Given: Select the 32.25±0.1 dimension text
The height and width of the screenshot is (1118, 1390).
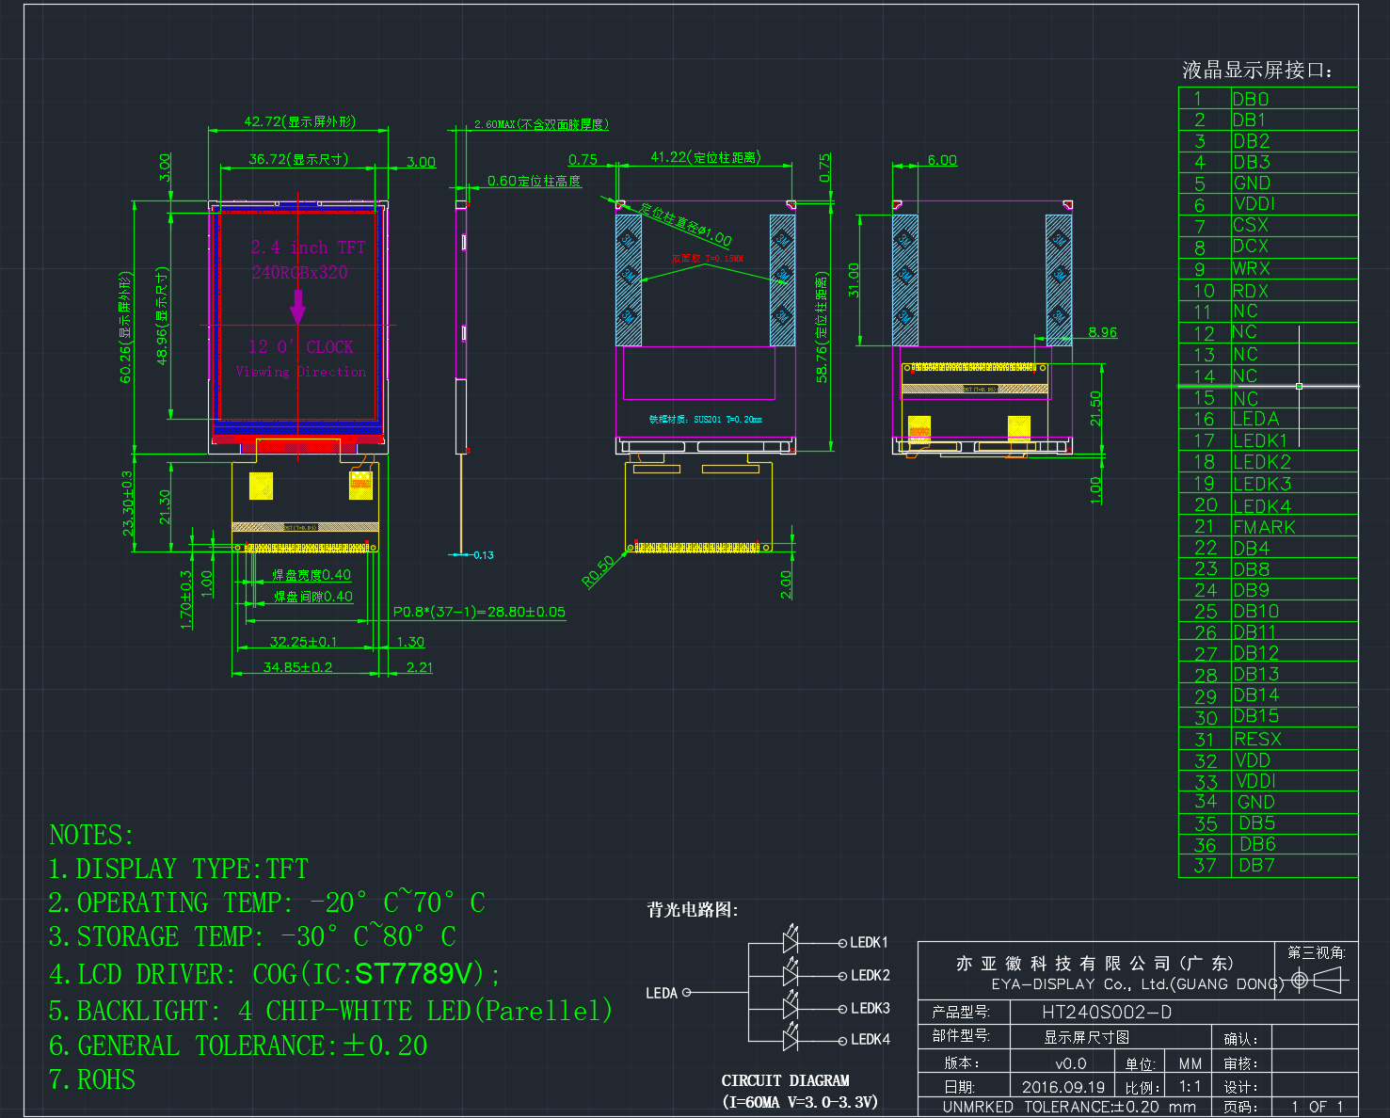Looking at the screenshot, I should click(303, 642).
